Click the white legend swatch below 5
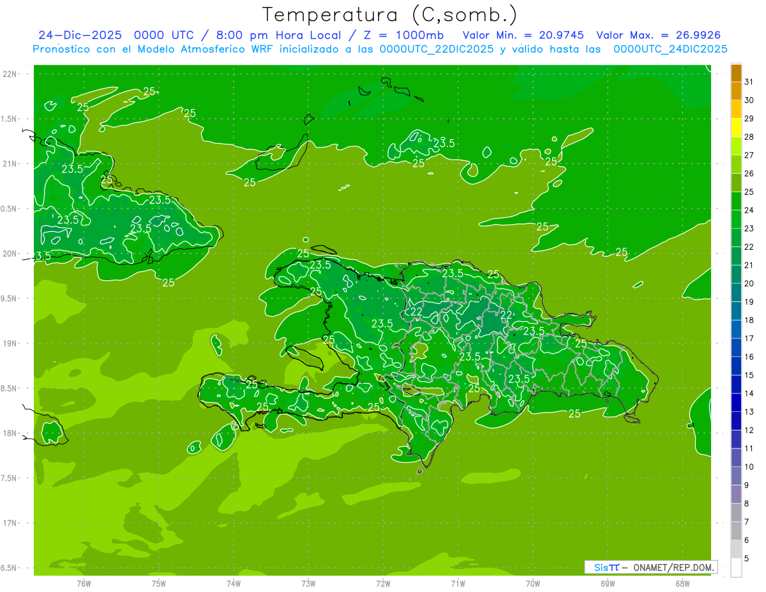Screen dimensions: 766x592 click(736, 568)
